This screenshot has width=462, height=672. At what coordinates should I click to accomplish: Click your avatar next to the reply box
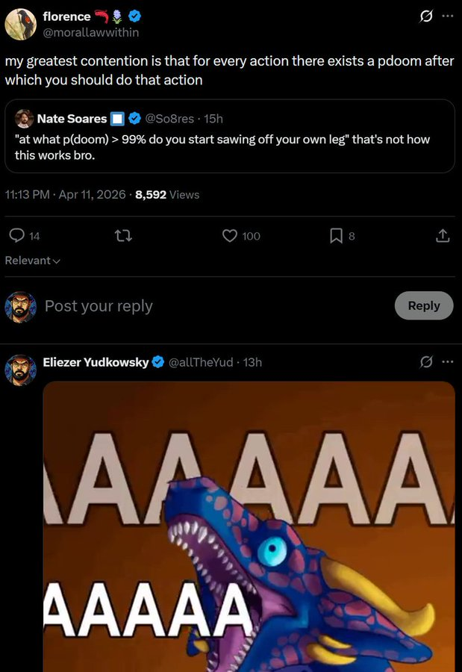21,306
